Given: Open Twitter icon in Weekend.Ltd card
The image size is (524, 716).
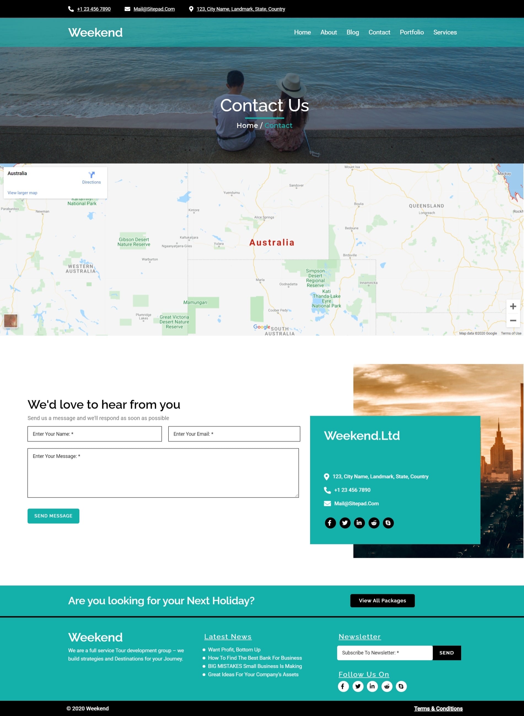Looking at the screenshot, I should tap(345, 523).
